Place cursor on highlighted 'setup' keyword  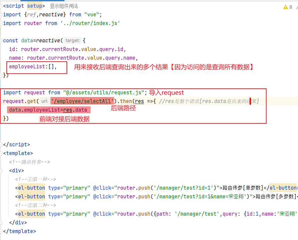(35, 6)
